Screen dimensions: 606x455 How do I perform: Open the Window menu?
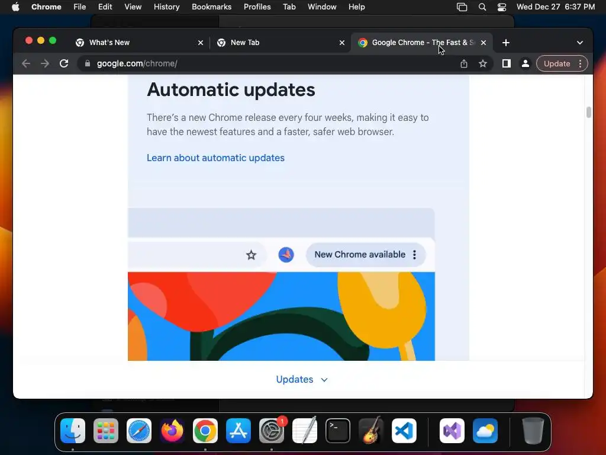[x=322, y=7]
